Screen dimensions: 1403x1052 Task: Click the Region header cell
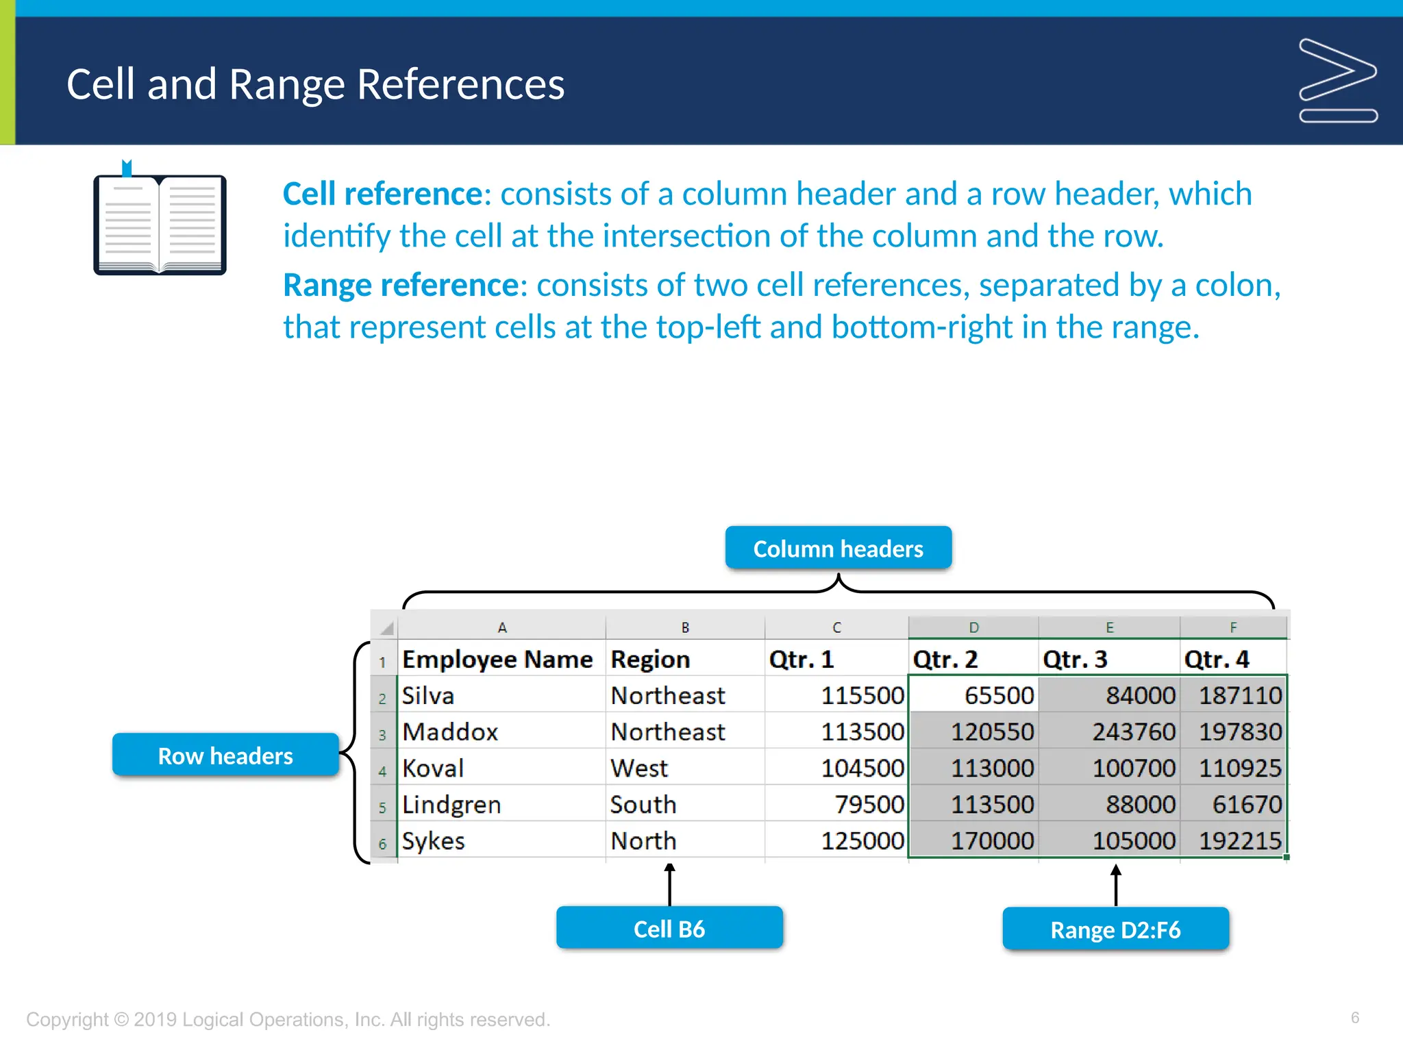point(685,658)
